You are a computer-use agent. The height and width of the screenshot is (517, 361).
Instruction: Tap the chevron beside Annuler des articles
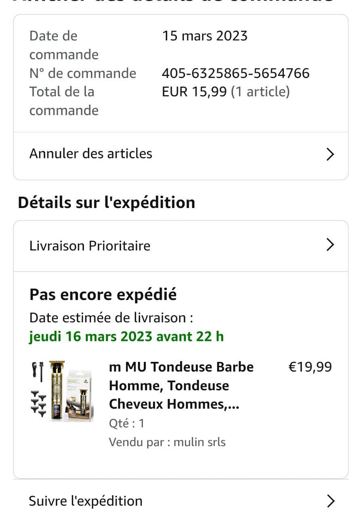pos(330,154)
